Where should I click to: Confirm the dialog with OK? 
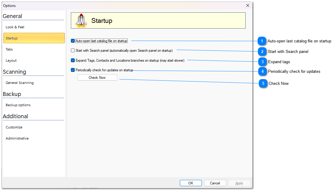click(191, 183)
